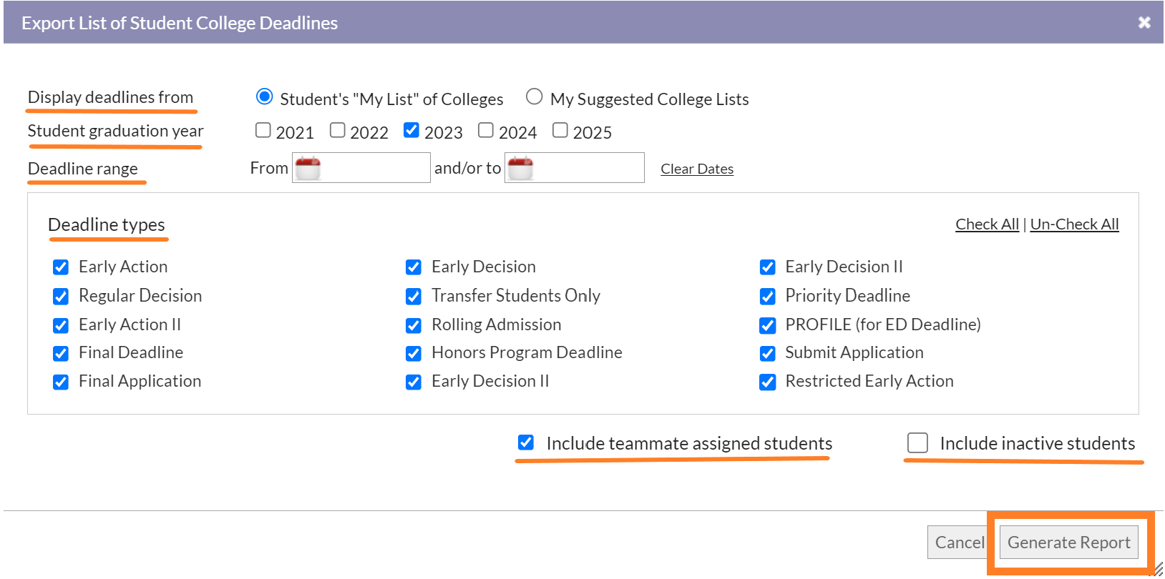The width and height of the screenshot is (1165, 579).
Task: Enable the 2024 graduation year checkbox
Action: [x=485, y=130]
